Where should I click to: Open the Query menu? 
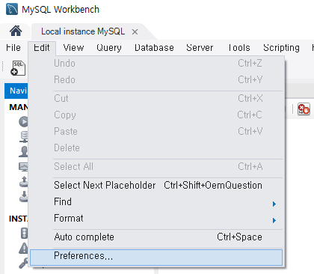point(109,47)
